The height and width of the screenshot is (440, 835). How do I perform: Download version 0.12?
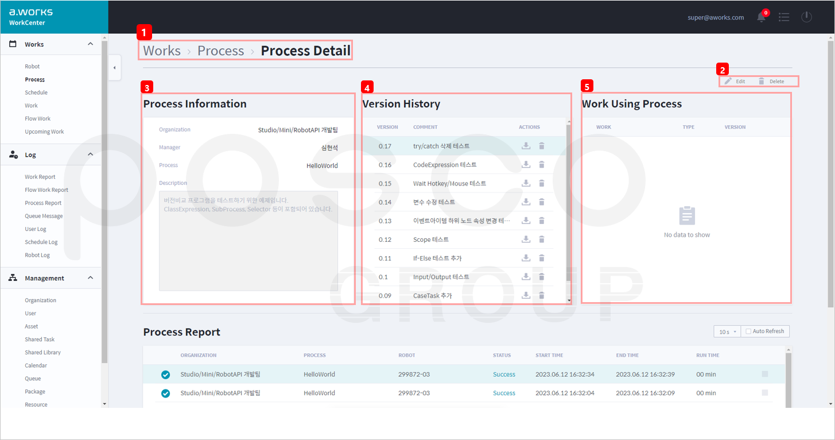[x=526, y=240]
